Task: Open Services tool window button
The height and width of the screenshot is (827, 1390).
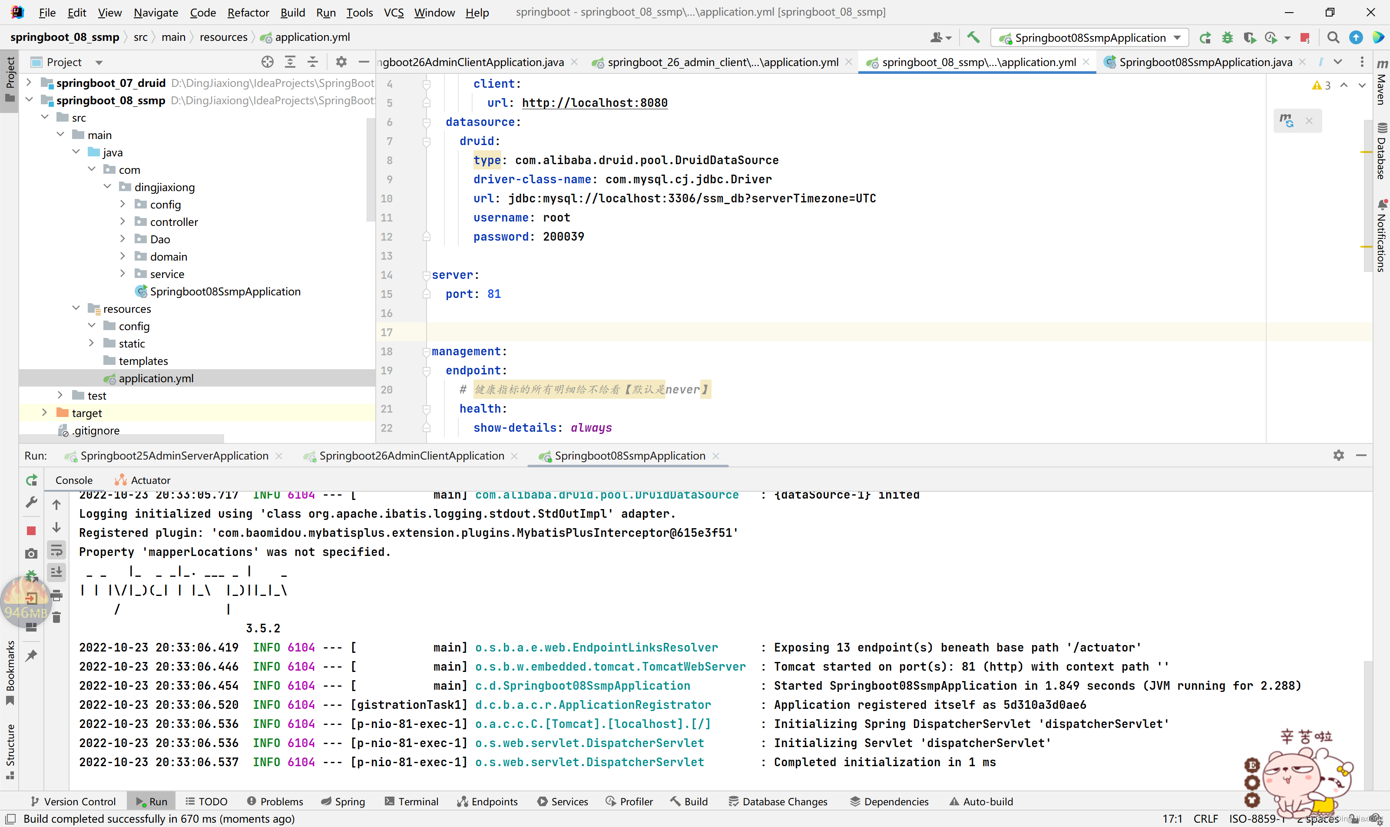Action: pos(563,801)
